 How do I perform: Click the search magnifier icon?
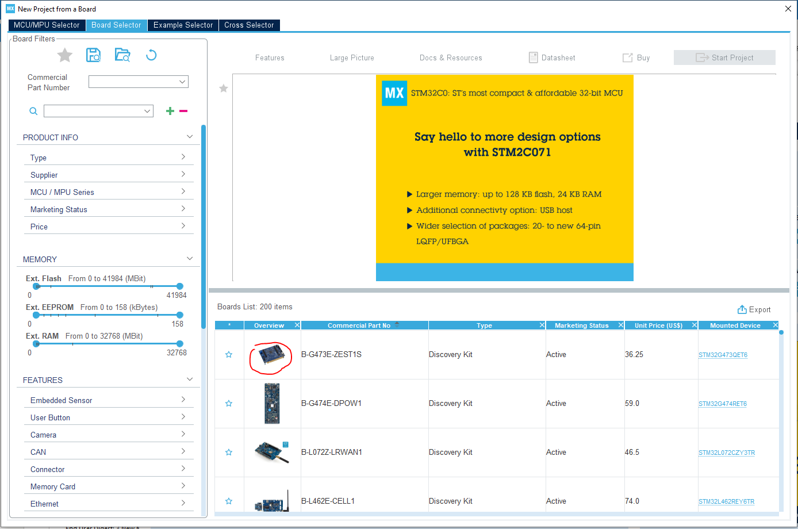tap(33, 110)
